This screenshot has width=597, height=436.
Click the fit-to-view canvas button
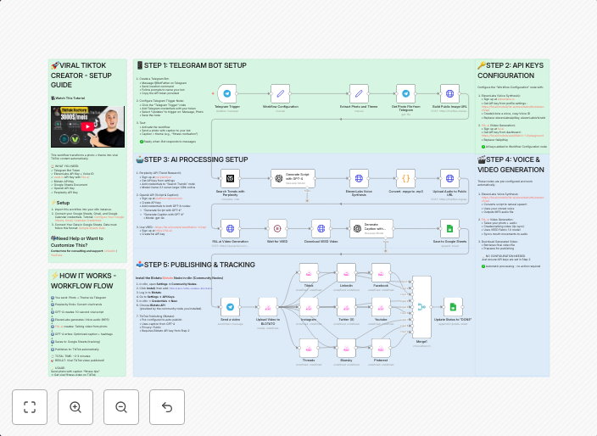[x=30, y=407]
